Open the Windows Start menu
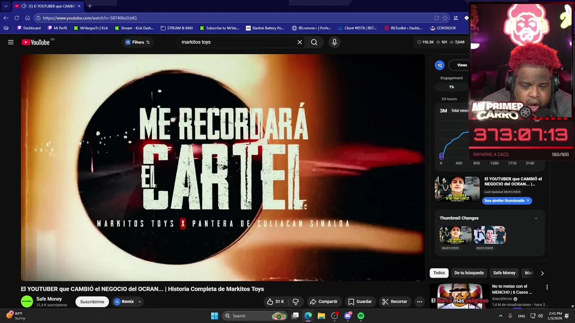The image size is (575, 323). pos(214,316)
